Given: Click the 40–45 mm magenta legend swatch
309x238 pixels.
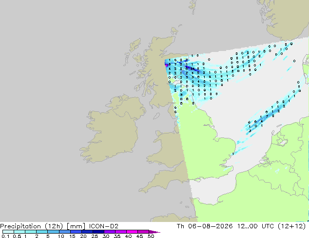Looking at the screenshot, I should tap(132, 232).
